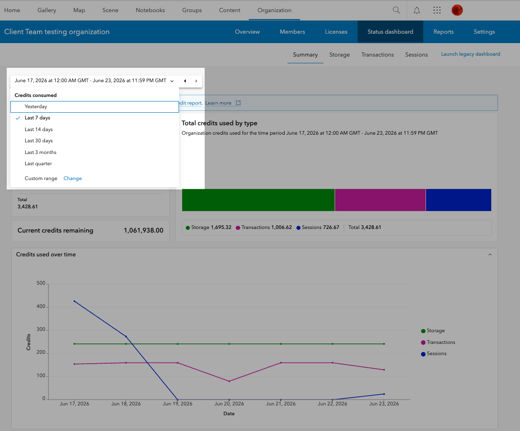This screenshot has height=431, width=520.
Task: Select Last 14 days option
Action: point(95,129)
